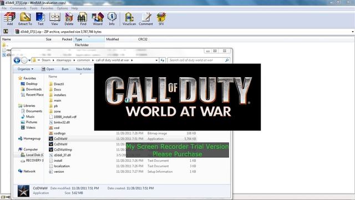Select the codlogo bitmap file

point(57,133)
